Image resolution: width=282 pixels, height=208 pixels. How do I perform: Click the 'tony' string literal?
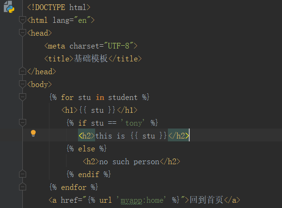pyautogui.click(x=133, y=123)
